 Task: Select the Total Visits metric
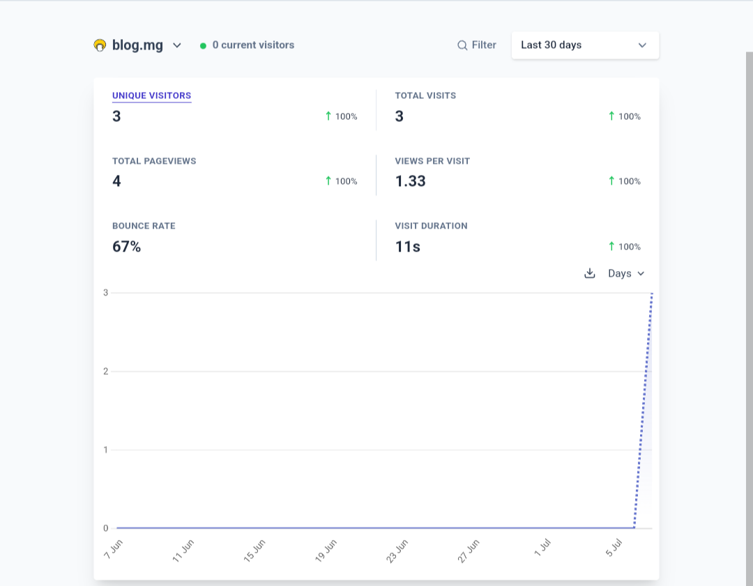(x=425, y=95)
